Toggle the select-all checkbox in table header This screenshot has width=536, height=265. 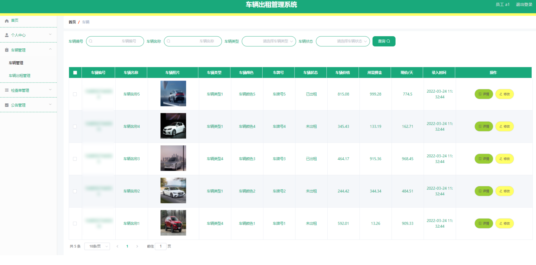75,73
